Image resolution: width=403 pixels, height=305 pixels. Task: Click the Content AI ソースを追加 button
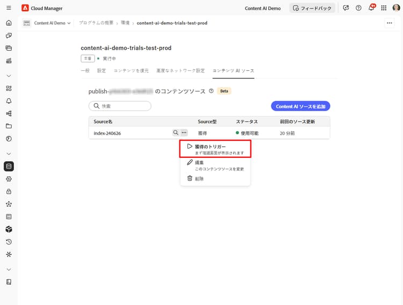300,106
